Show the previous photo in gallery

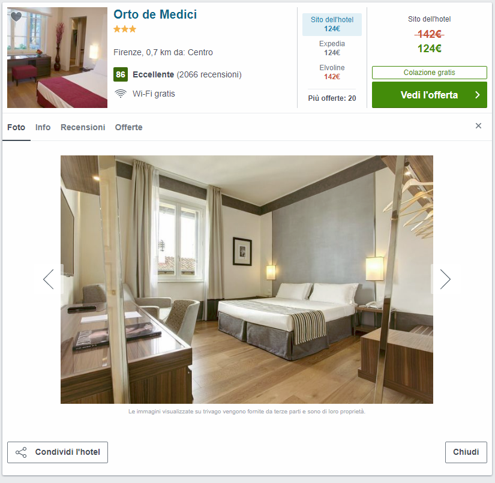[49, 280]
